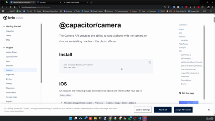Open the Desenvolvimento bookmarks folder

[121, 11]
